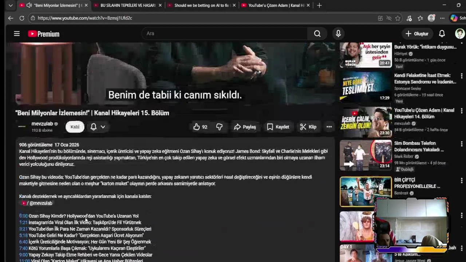The width and height of the screenshot is (466, 262).
Task: View site information icon beside URL
Action: (33, 18)
